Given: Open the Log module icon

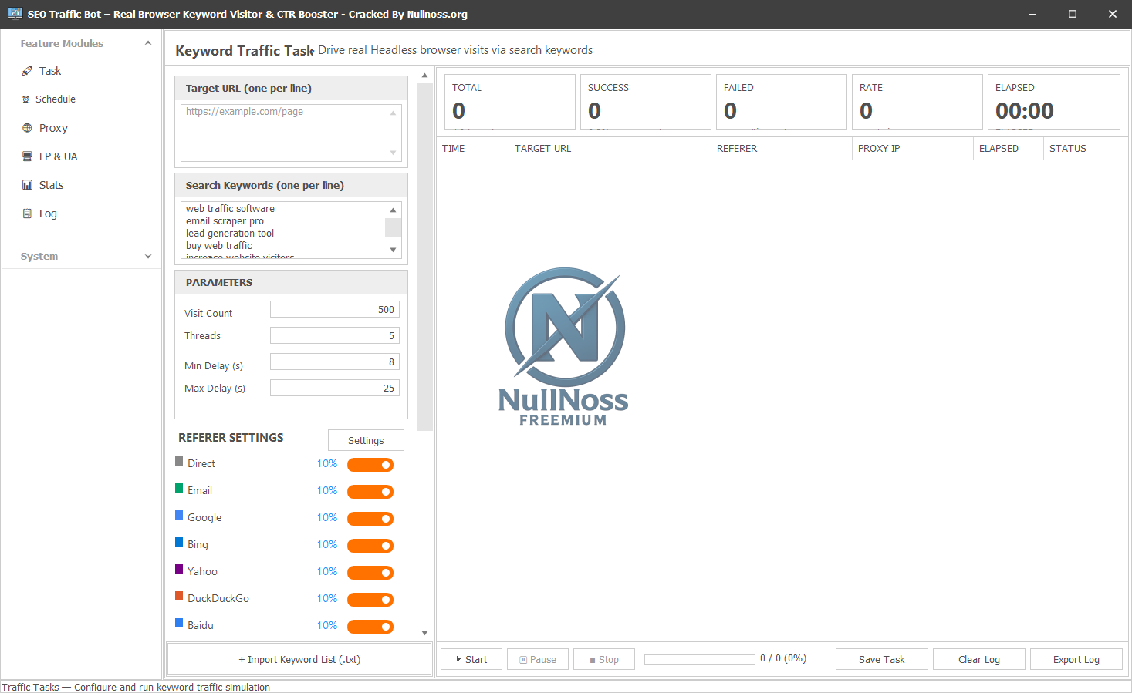Looking at the screenshot, I should pyautogui.click(x=27, y=214).
